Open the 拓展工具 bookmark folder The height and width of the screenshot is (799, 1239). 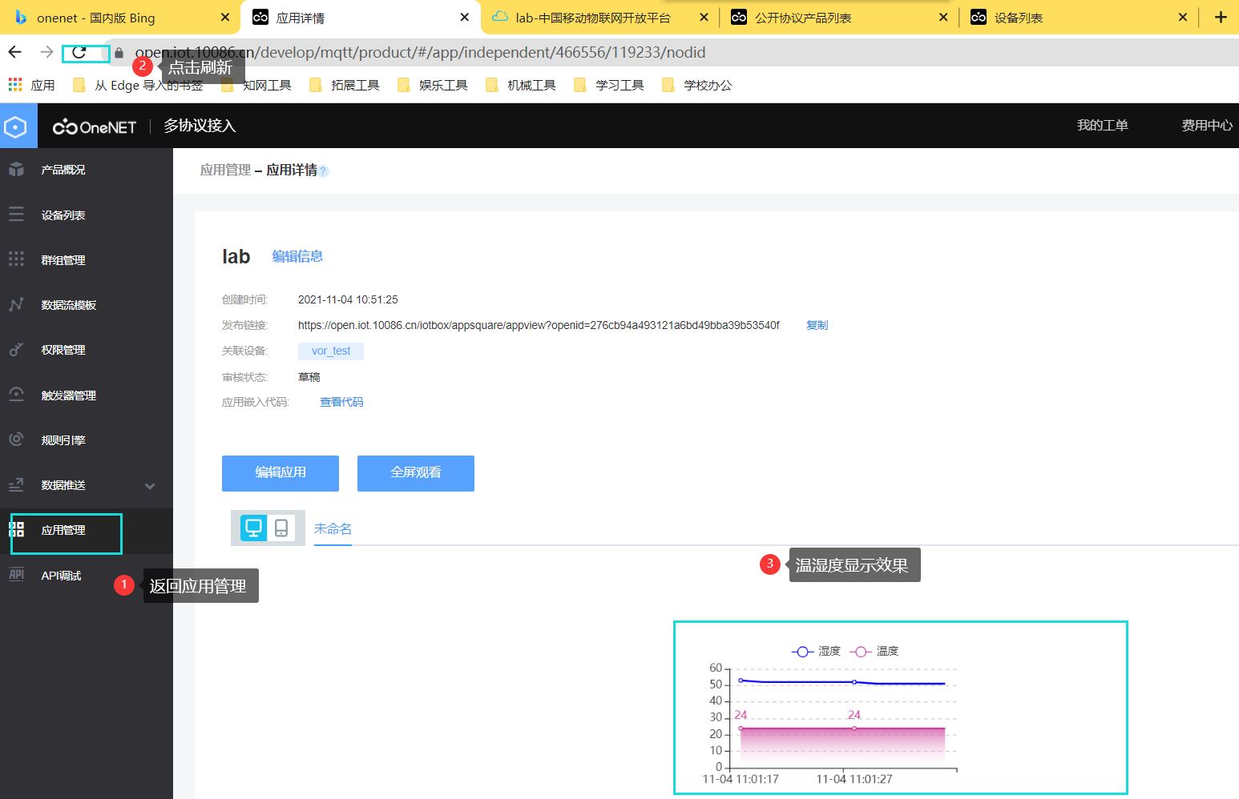(x=345, y=85)
